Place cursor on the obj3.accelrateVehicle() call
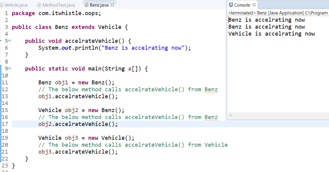The image size is (329, 172). [78, 152]
